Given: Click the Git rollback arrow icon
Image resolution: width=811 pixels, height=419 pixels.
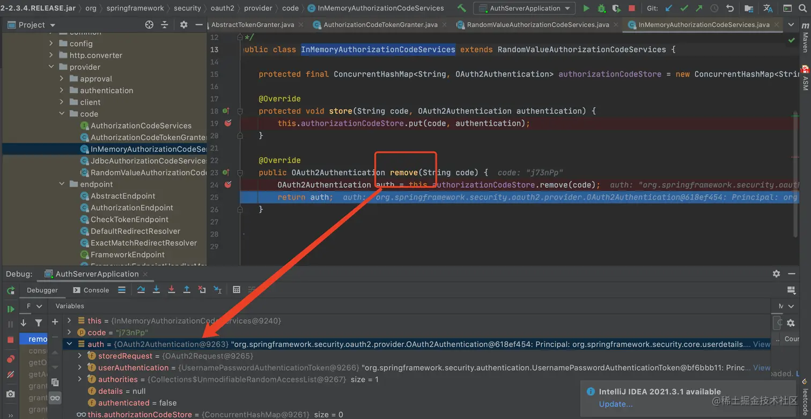Looking at the screenshot, I should click(x=729, y=8).
